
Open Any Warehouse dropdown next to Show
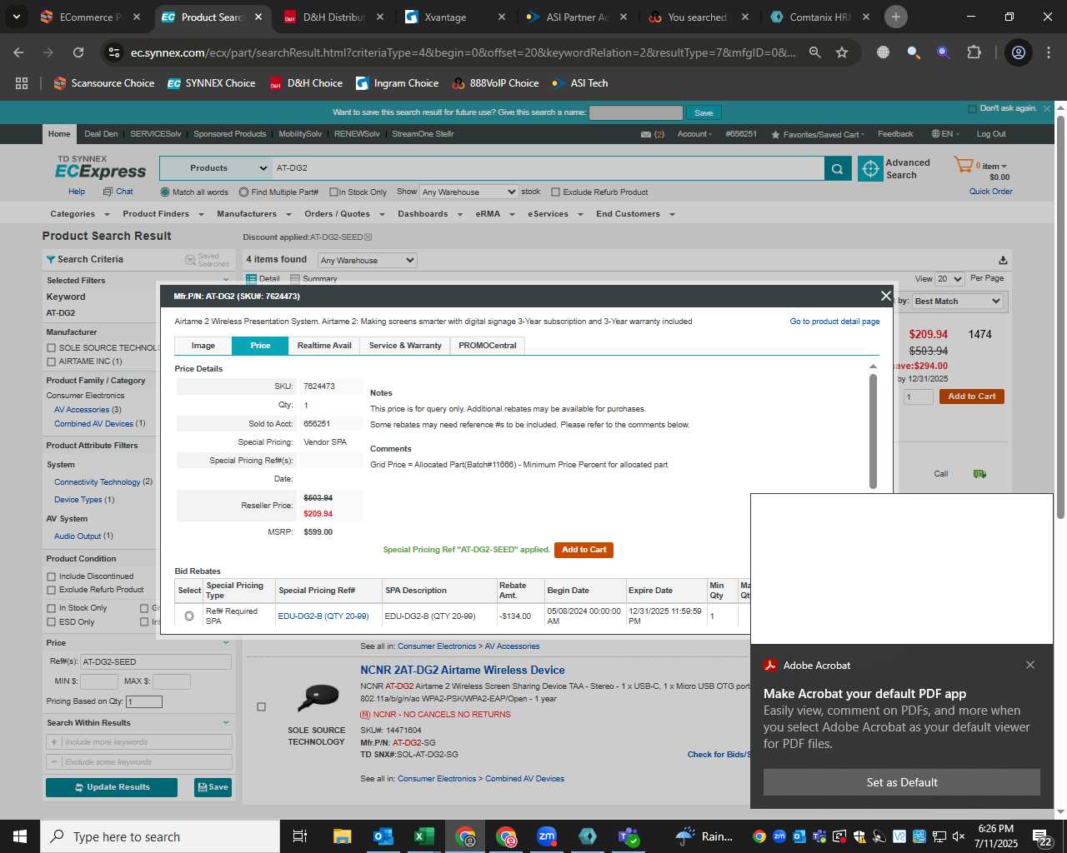tap(468, 192)
